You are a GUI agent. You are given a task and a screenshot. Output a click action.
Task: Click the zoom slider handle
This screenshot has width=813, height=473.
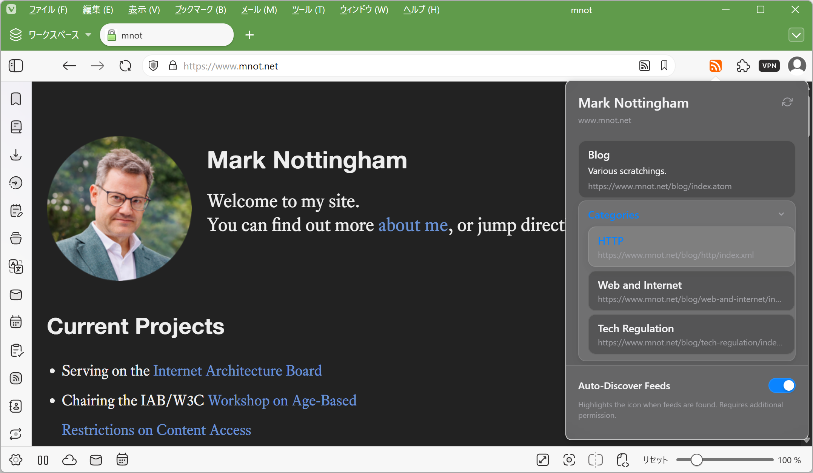697,460
